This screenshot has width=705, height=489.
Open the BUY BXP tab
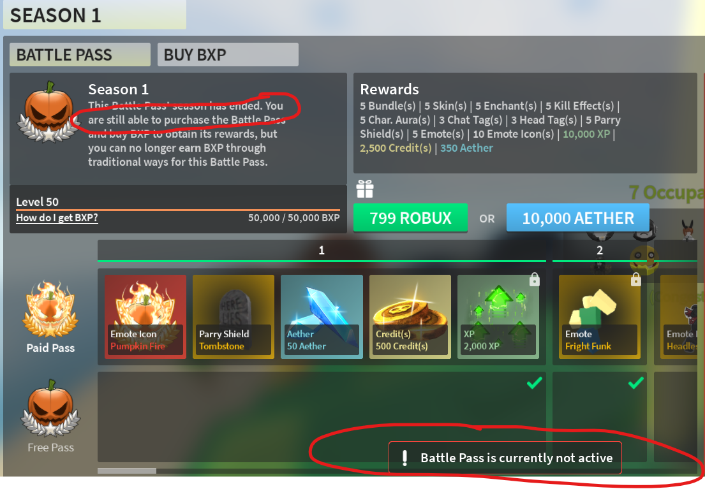228,55
